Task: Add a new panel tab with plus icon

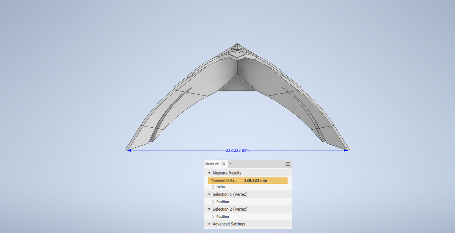Action: click(231, 164)
